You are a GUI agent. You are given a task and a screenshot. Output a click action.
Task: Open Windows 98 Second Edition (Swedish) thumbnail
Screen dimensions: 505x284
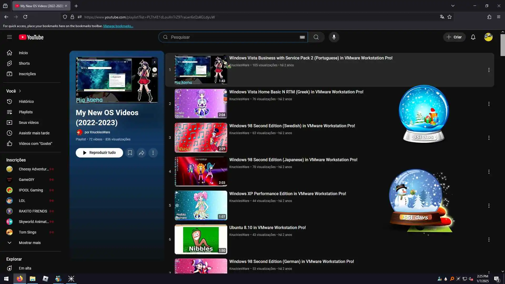(x=201, y=138)
